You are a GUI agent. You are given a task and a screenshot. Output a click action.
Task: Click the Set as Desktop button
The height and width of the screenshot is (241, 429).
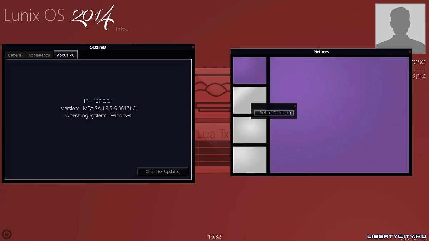tap(273, 113)
